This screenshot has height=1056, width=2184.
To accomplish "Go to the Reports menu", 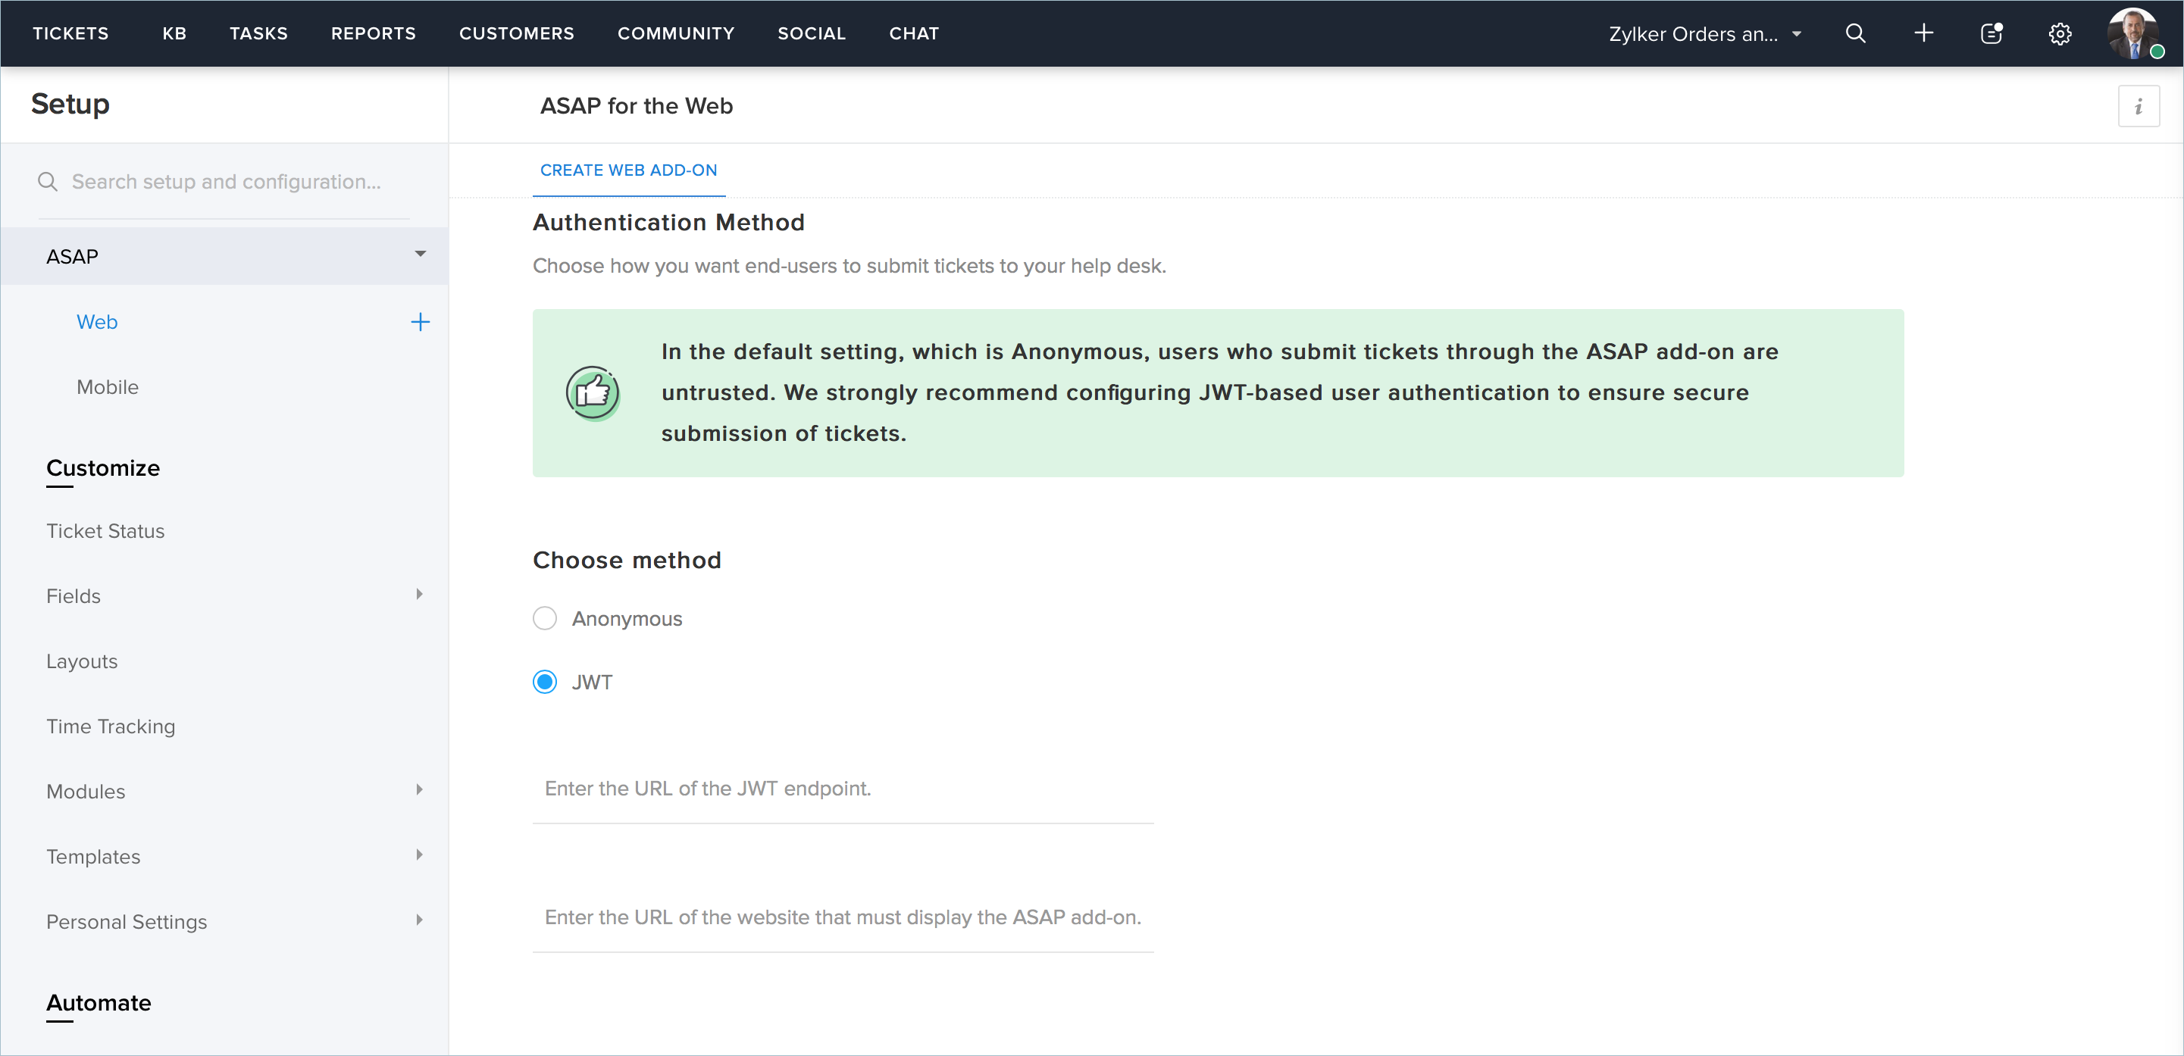I will click(373, 34).
